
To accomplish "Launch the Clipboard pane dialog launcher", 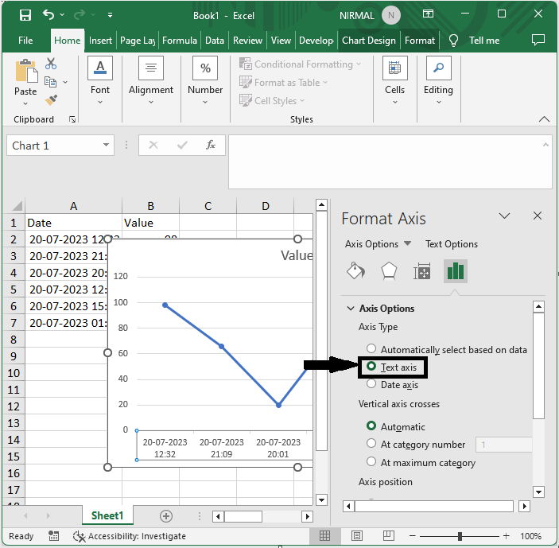I will coord(72,119).
